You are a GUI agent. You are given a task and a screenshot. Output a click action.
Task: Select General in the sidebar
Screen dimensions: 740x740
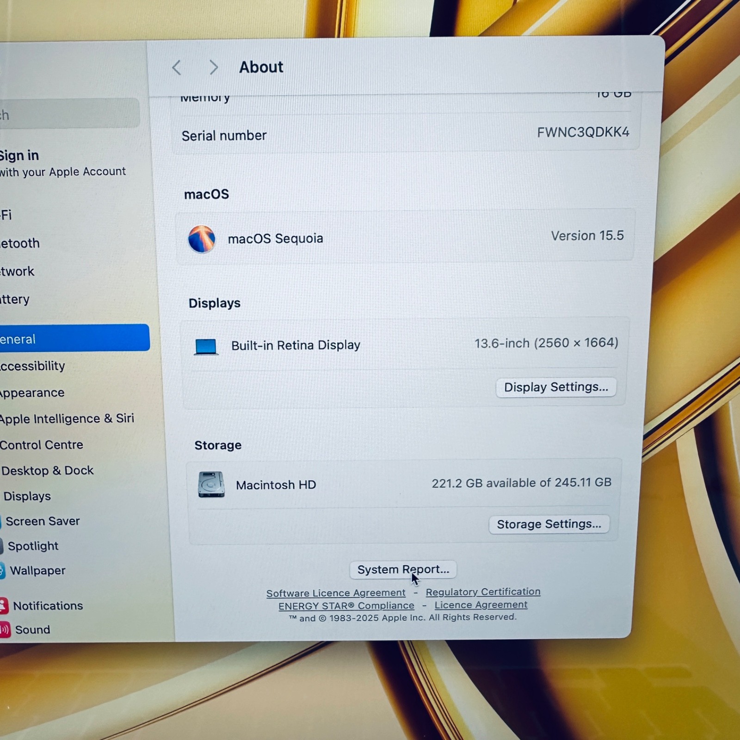[x=75, y=338]
